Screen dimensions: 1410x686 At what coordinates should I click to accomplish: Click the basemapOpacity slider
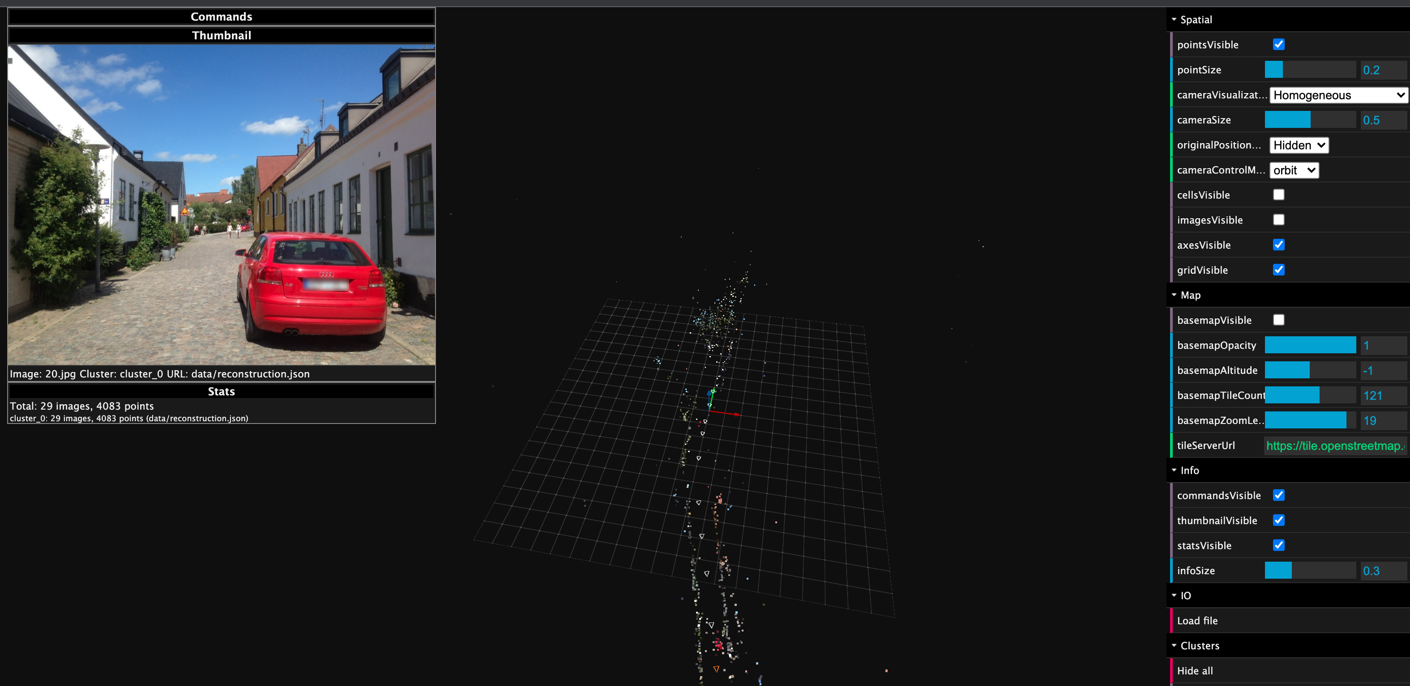(x=1311, y=345)
